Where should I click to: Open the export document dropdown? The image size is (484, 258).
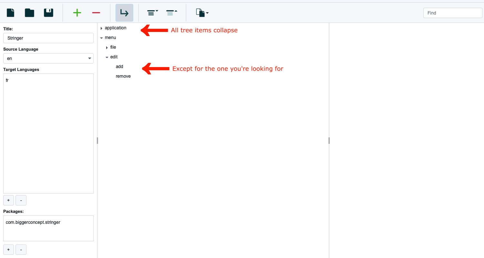(x=202, y=13)
